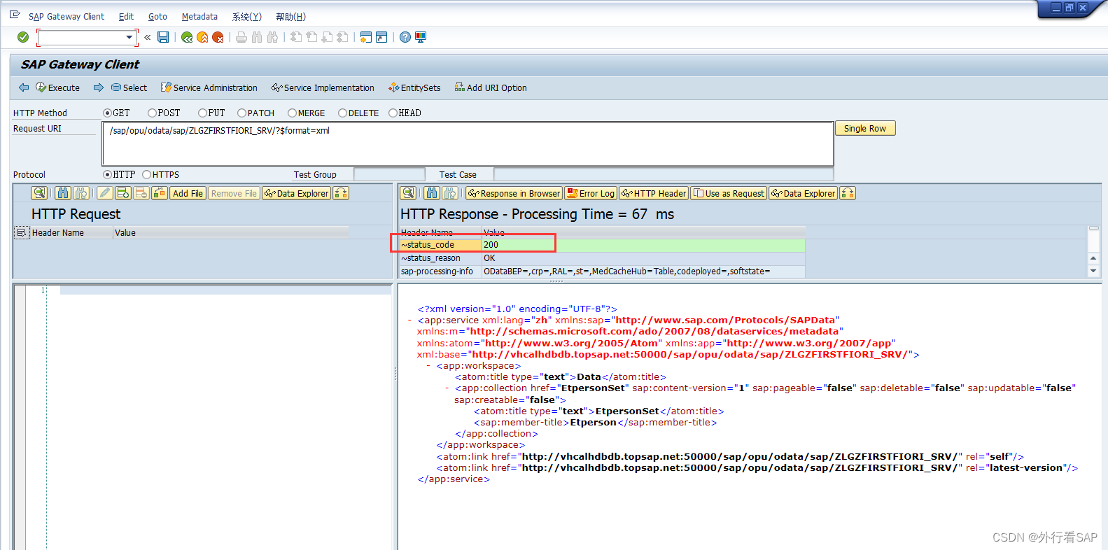1108x550 pixels.
Task: Choose the HTTPS protocol option
Action: pos(146,174)
